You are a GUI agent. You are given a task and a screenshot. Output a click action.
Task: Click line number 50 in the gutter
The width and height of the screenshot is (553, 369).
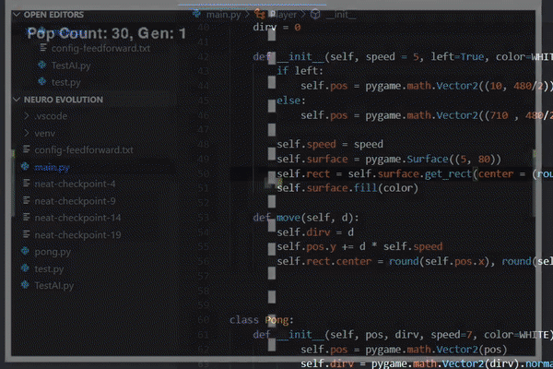[x=204, y=173]
